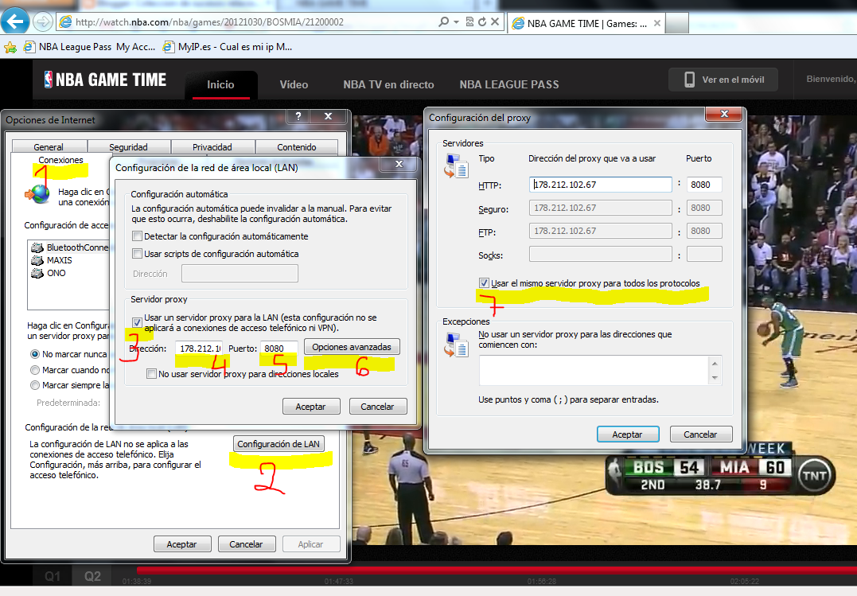Click the servers icon in proxy dialog
This screenshot has height=596, width=857.
pyautogui.click(x=456, y=166)
